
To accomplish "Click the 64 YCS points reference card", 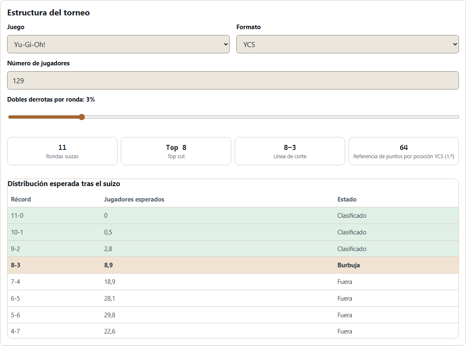I will (x=403, y=151).
